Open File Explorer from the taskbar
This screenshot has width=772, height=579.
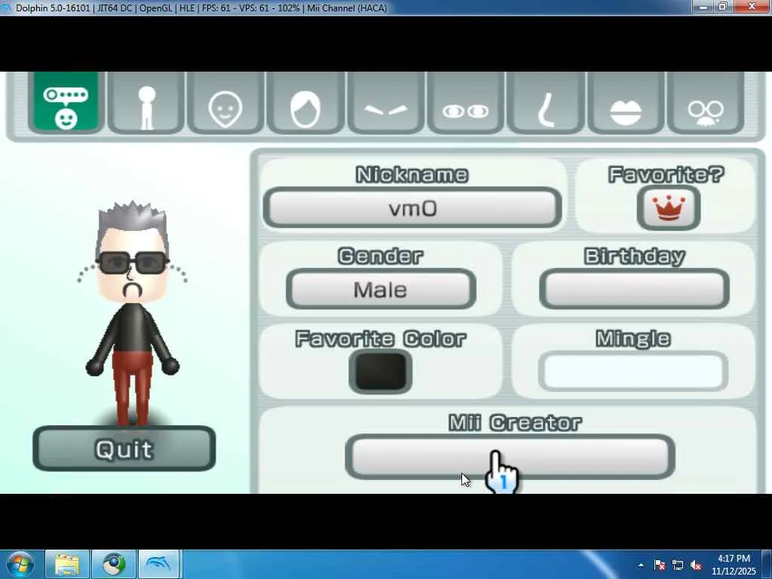pos(67,564)
